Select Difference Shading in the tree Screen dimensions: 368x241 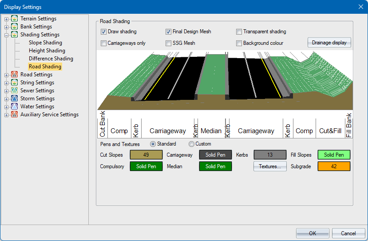[x=51, y=59]
